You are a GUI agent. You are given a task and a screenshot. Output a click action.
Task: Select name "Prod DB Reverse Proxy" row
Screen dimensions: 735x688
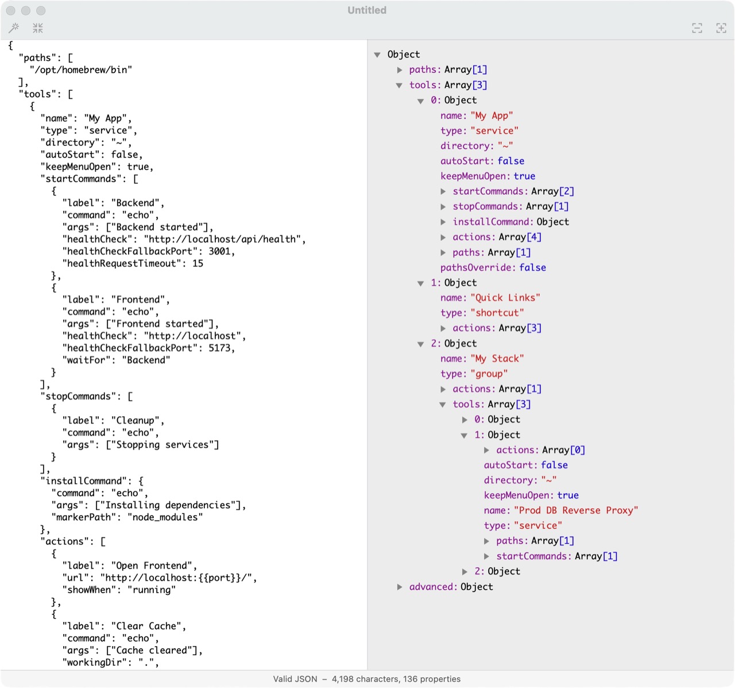coord(561,510)
